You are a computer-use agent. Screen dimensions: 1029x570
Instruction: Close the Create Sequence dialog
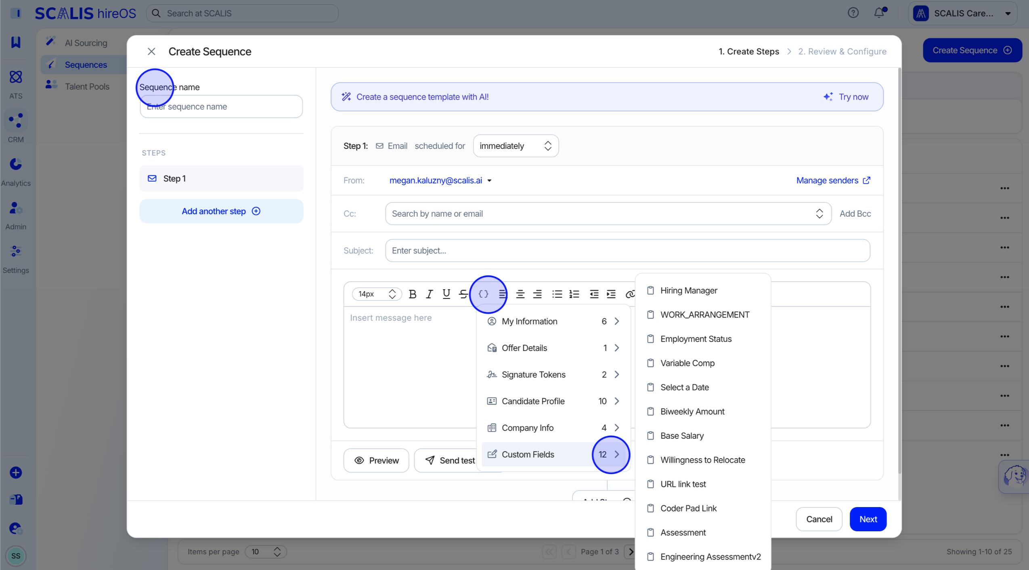click(151, 52)
